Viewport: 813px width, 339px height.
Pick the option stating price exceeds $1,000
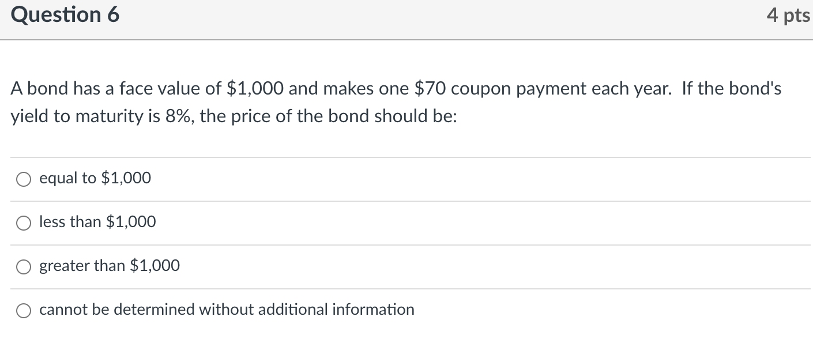click(109, 265)
